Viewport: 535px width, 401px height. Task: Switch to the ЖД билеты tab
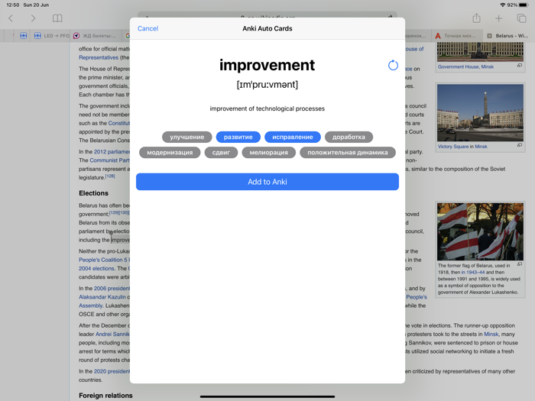pos(96,35)
